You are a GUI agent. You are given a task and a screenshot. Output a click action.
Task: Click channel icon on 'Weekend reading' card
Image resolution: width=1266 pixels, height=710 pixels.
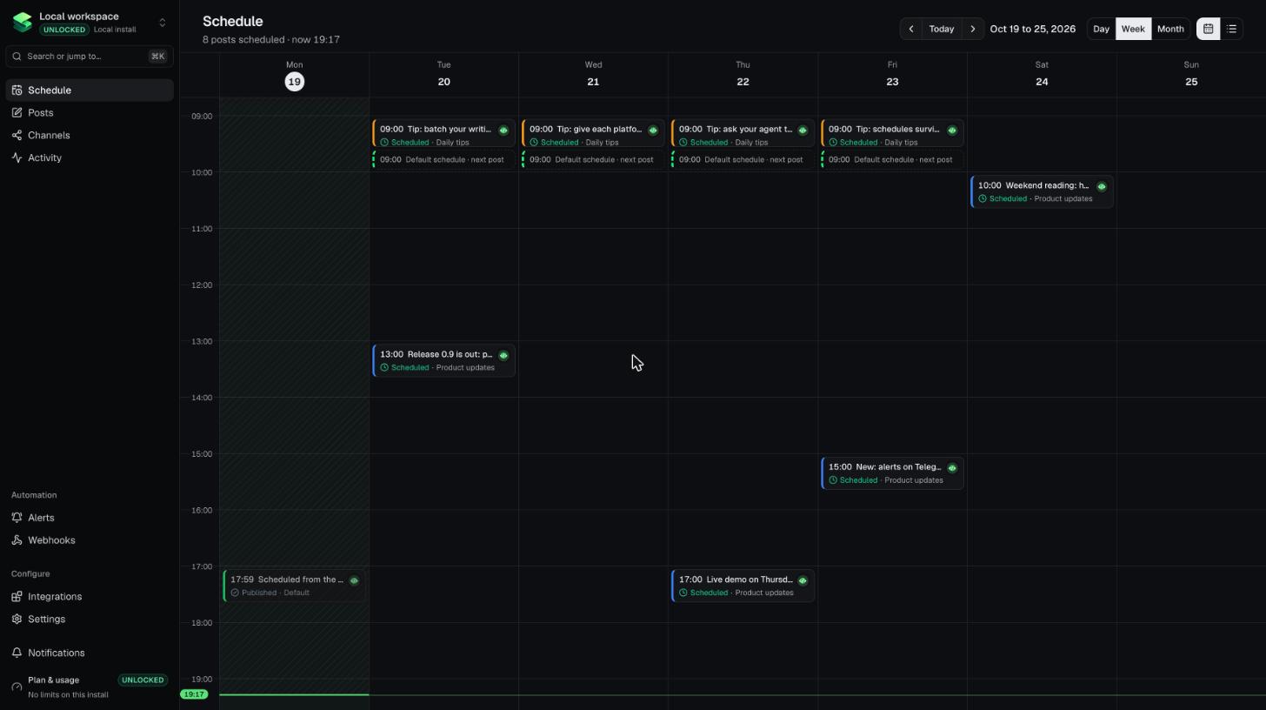click(1102, 186)
